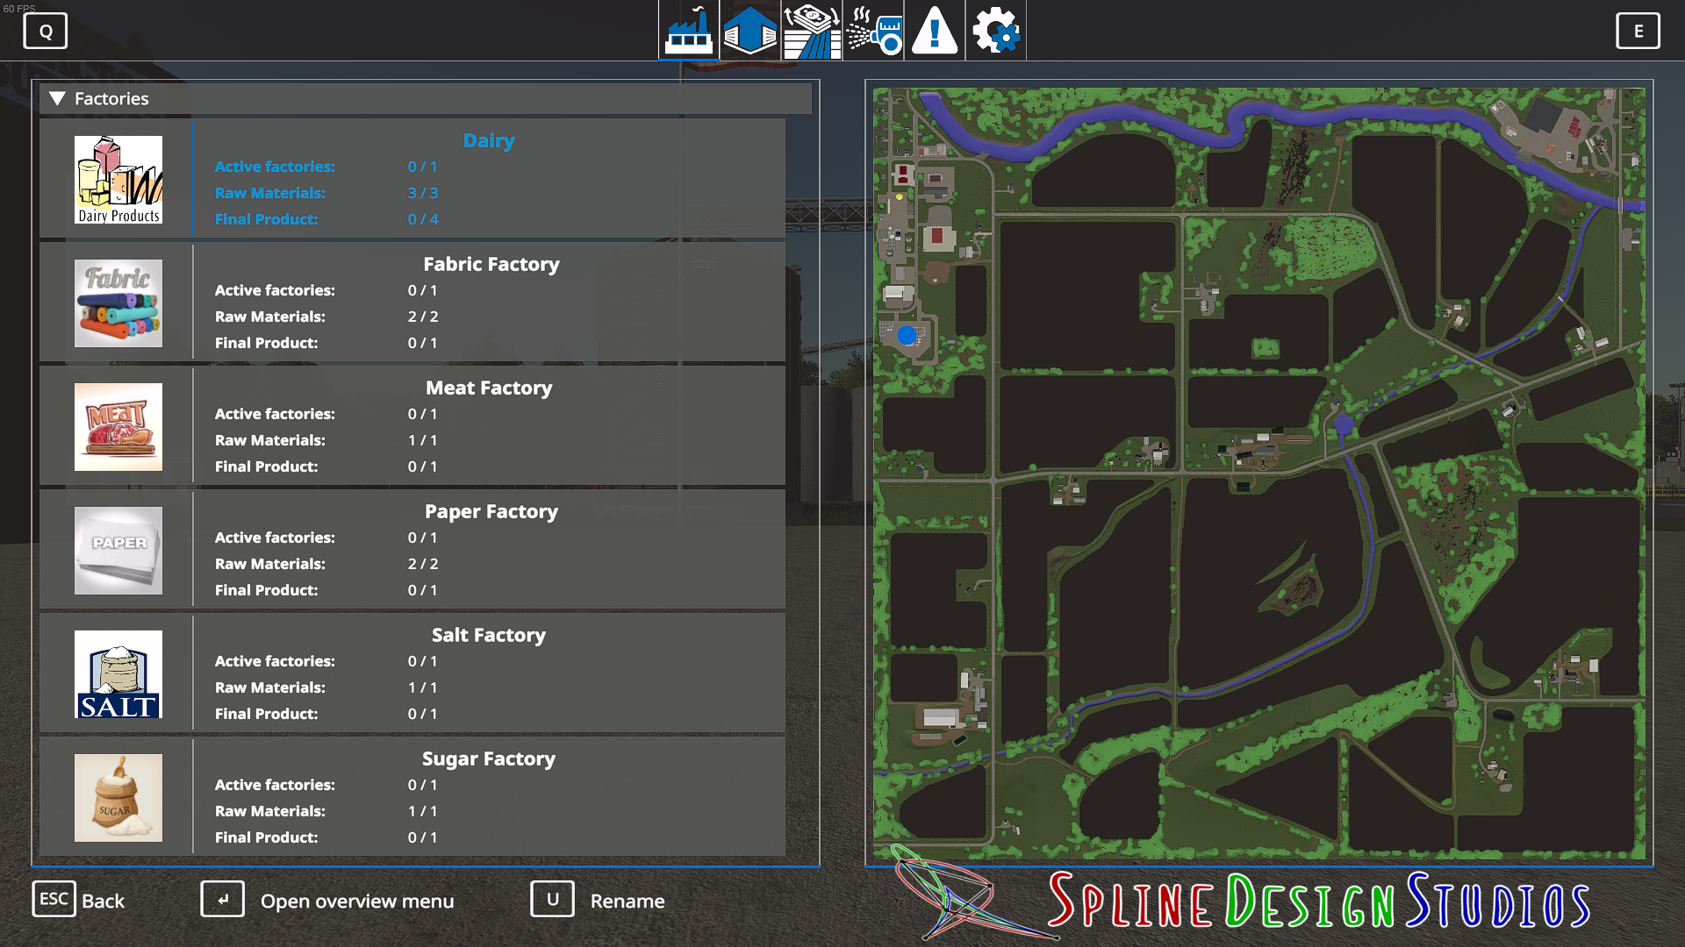Click the ESC Back button
1685x947 pixels.
[79, 901]
